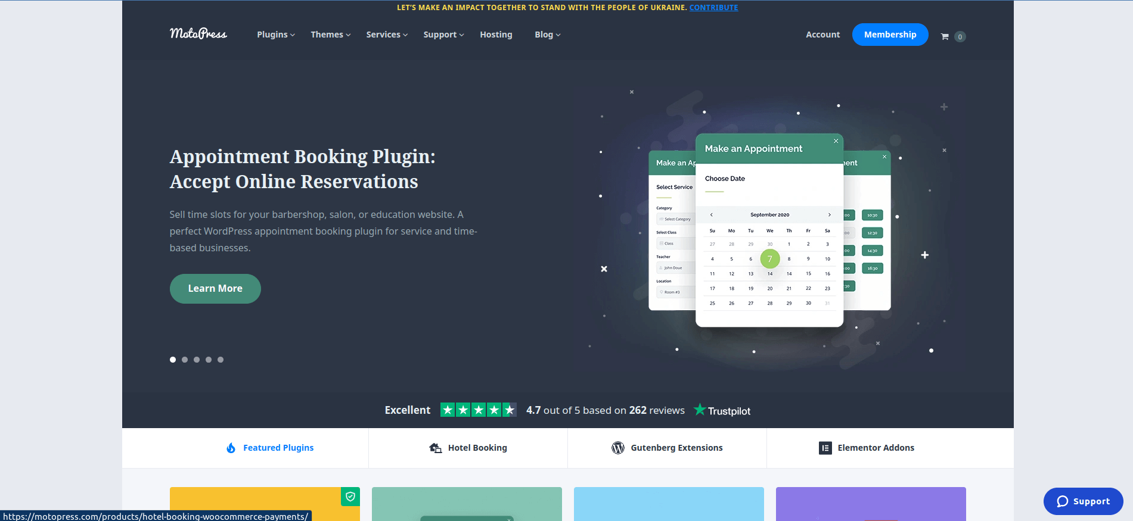This screenshot has width=1133, height=521.
Task: Expand the Themes menu
Action: pos(331,35)
